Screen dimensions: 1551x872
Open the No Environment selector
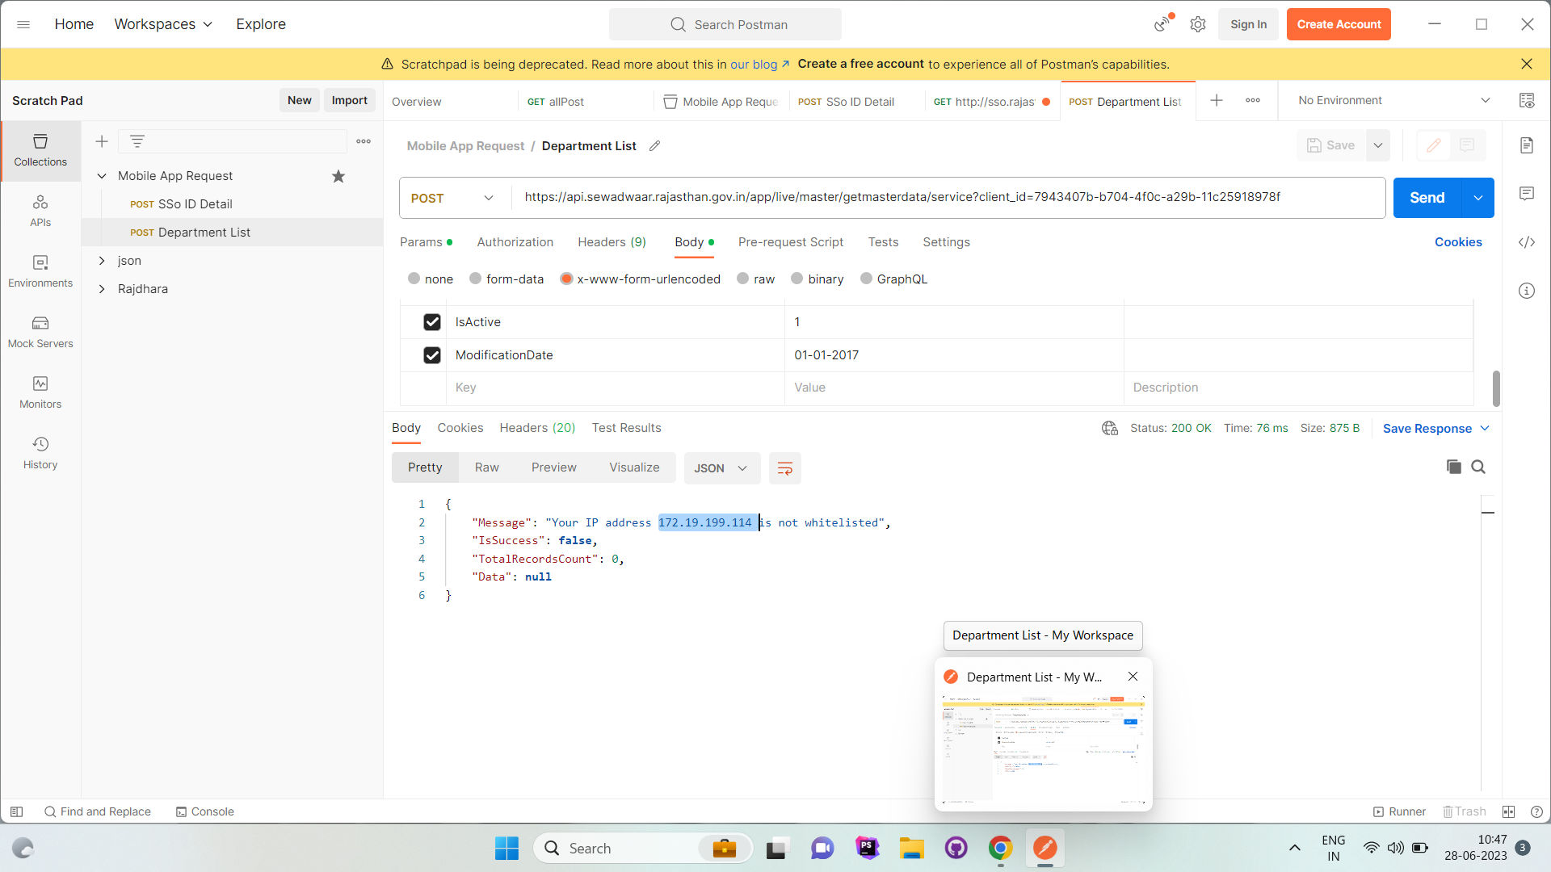1393,100
